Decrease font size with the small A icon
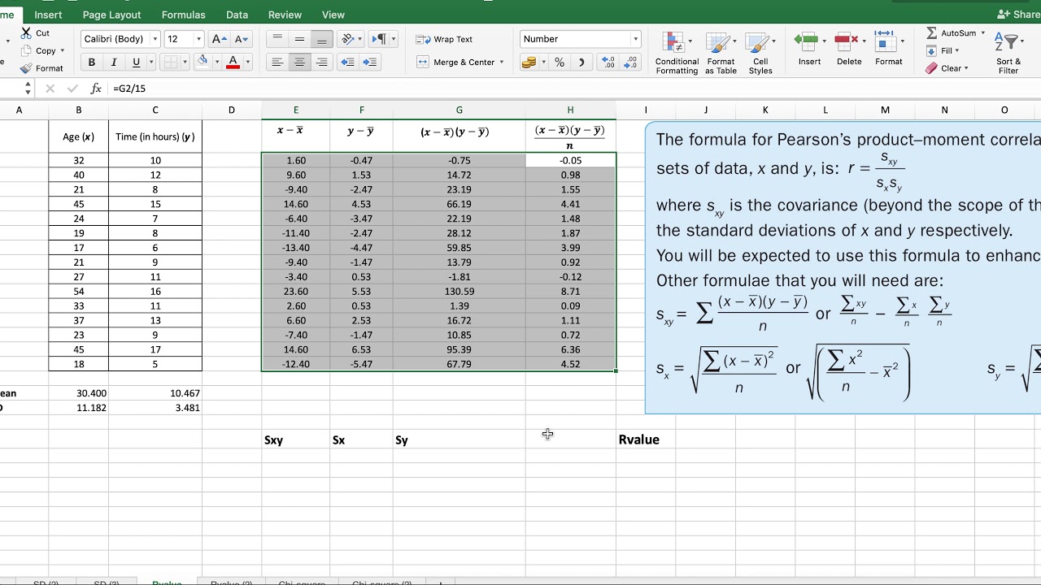Image resolution: width=1041 pixels, height=585 pixels. click(x=242, y=39)
